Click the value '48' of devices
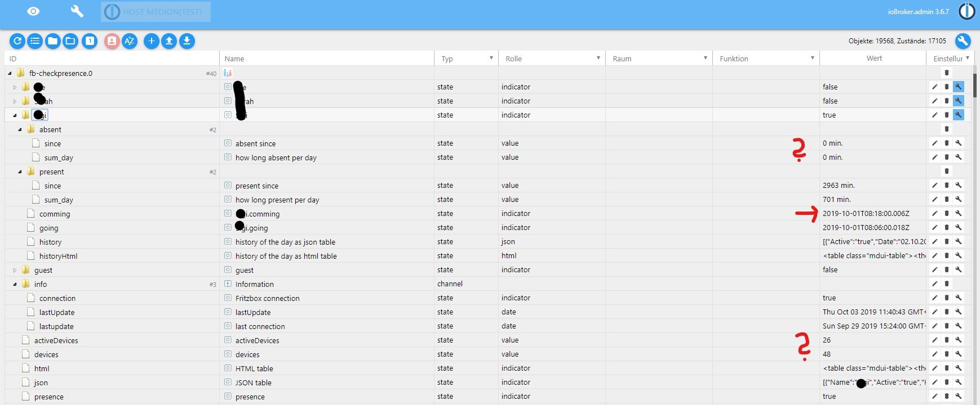Screen dimensions: 980x405 coord(827,354)
